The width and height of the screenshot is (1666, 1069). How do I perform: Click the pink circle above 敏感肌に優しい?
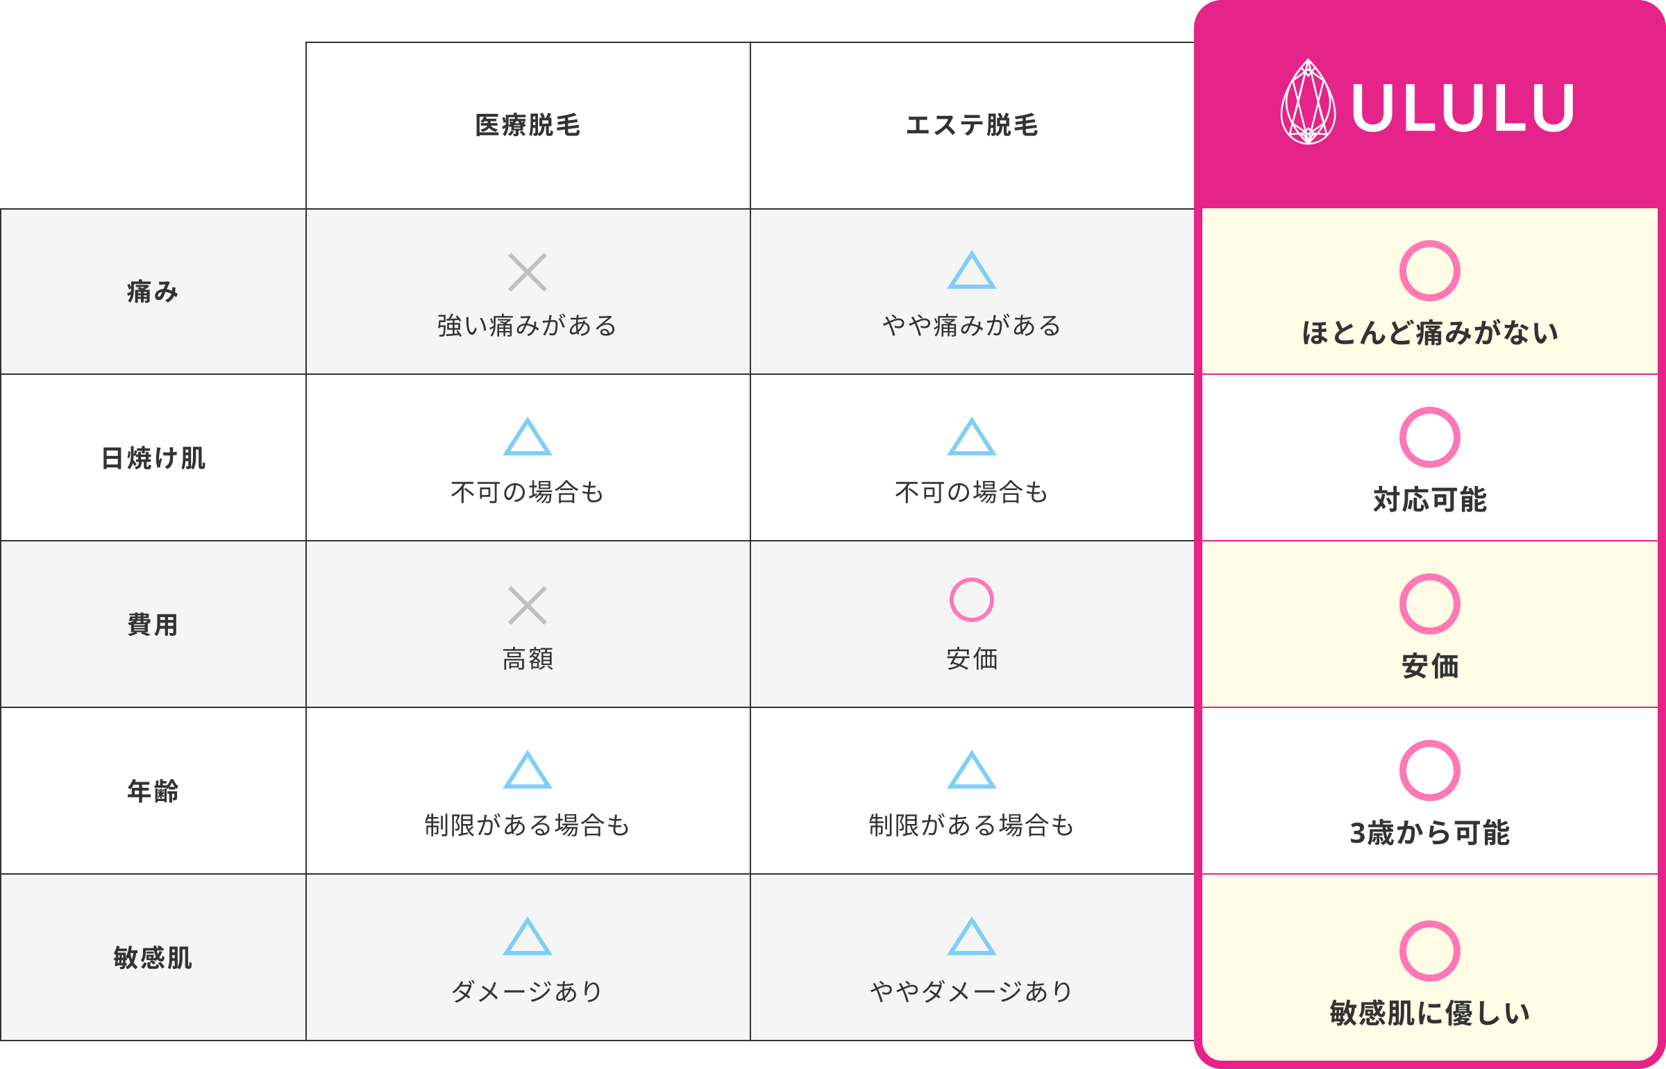(1430, 951)
